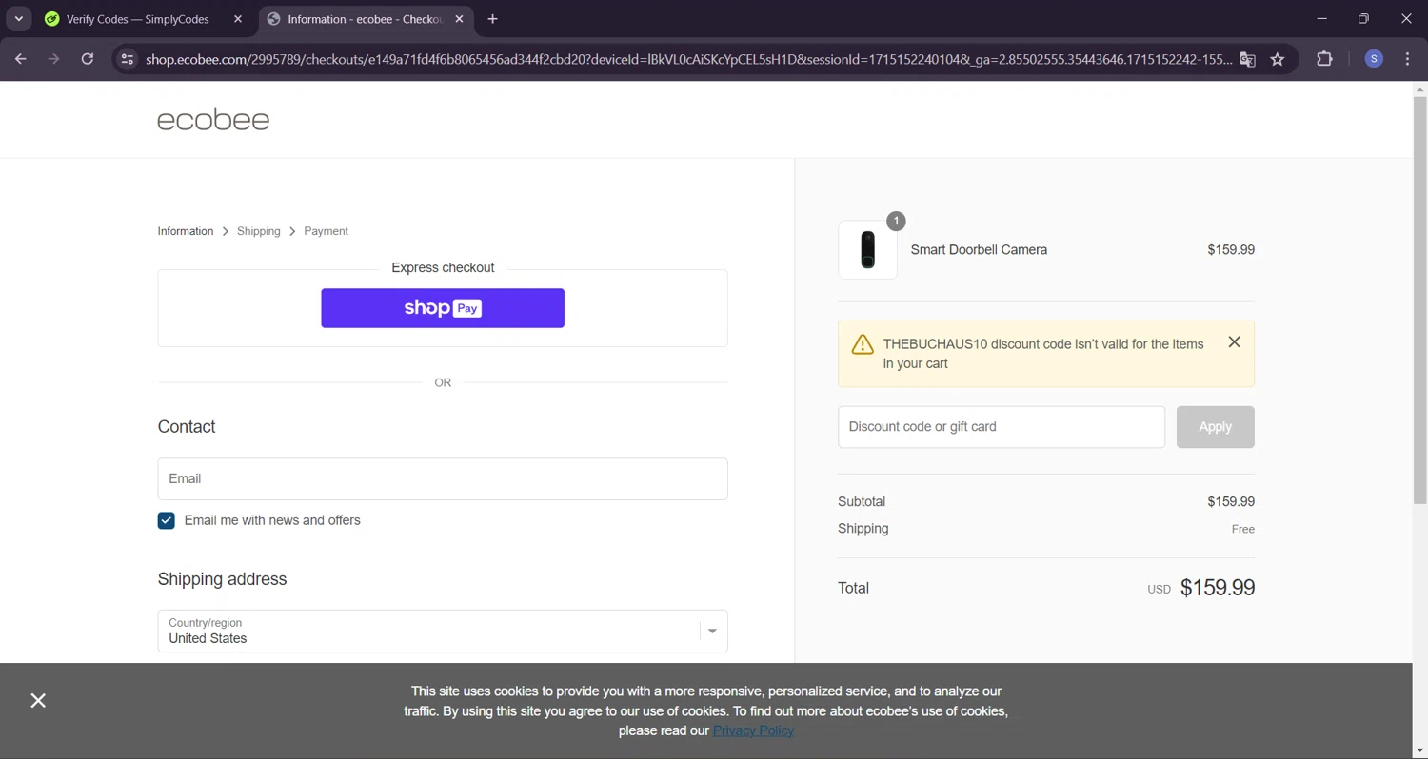
Task: Dismiss the discount code warning banner
Action: pos(1234,342)
